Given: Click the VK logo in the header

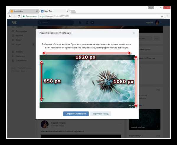Looking at the screenshot, I should (x=14, y=22).
